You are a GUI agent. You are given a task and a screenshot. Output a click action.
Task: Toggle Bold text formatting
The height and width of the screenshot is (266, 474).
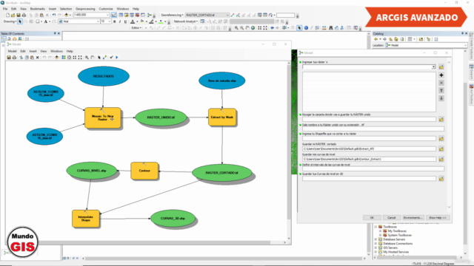(114, 21)
